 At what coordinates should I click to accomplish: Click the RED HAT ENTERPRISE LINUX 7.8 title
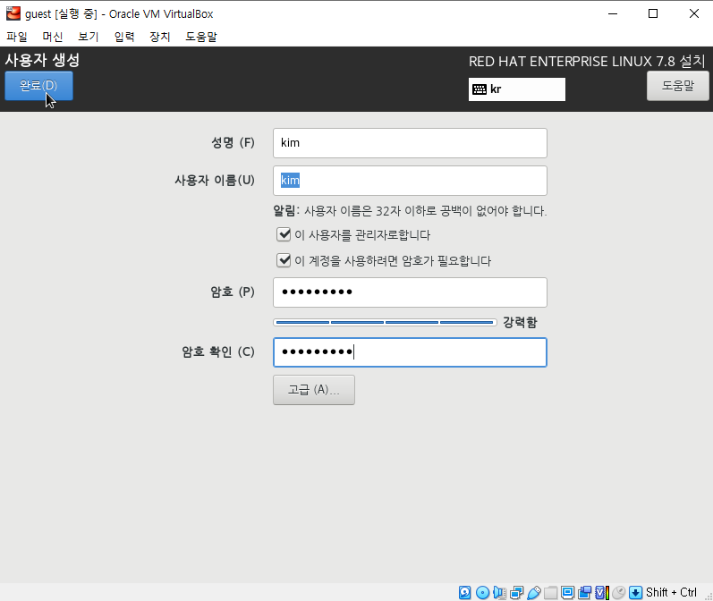point(587,62)
